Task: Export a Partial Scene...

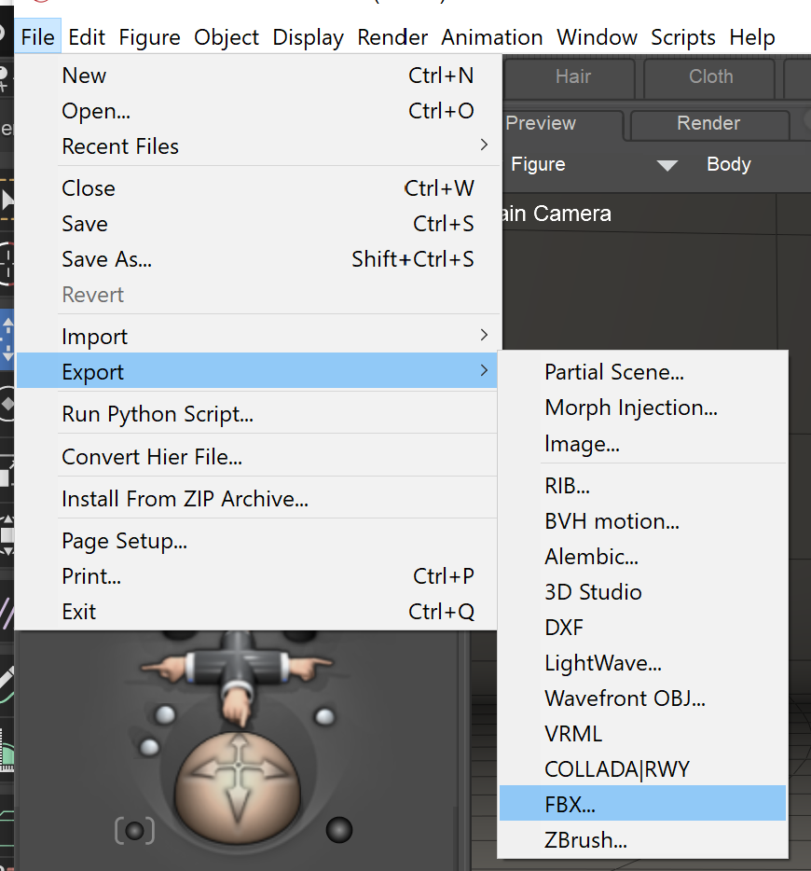Action: coord(643,372)
